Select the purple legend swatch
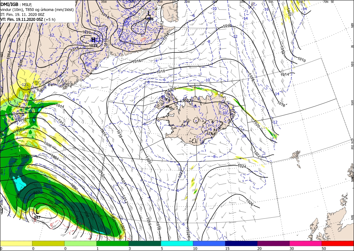This screenshot has width=354, height=251. [273, 243]
